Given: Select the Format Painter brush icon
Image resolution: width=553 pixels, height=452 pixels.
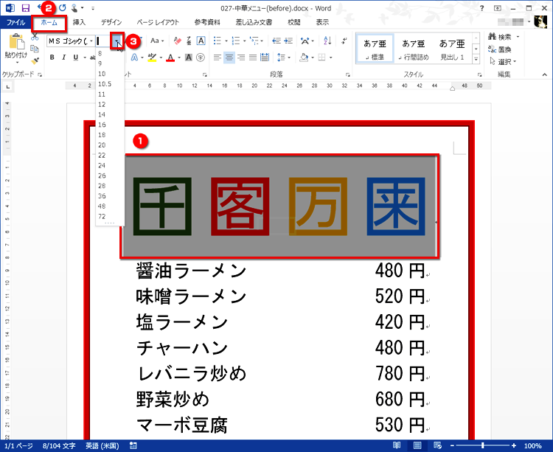Looking at the screenshot, I should [35, 60].
